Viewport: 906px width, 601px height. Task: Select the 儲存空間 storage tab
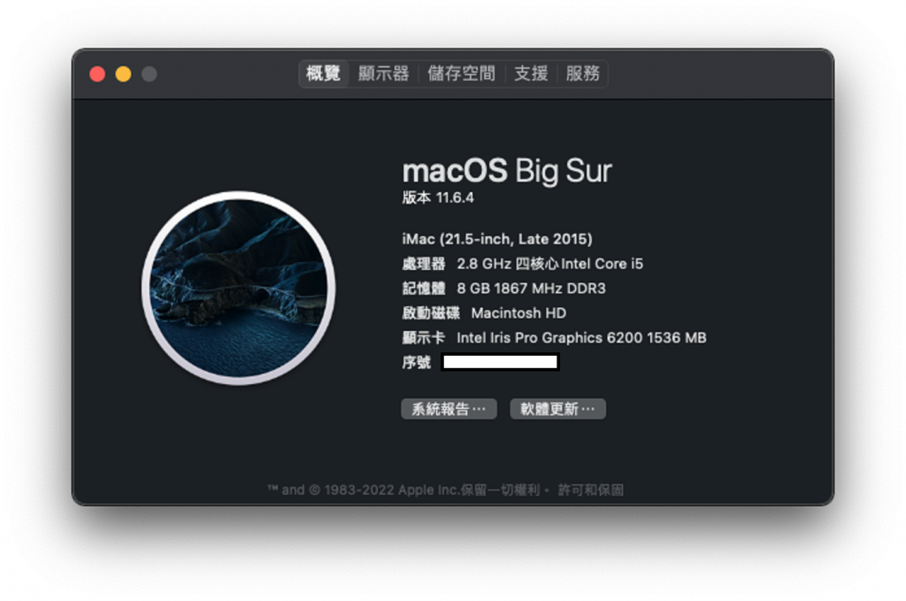coord(461,74)
